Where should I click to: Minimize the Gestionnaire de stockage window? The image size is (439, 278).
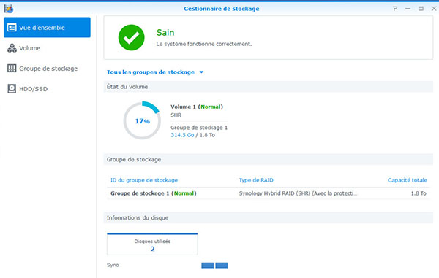click(x=408, y=9)
